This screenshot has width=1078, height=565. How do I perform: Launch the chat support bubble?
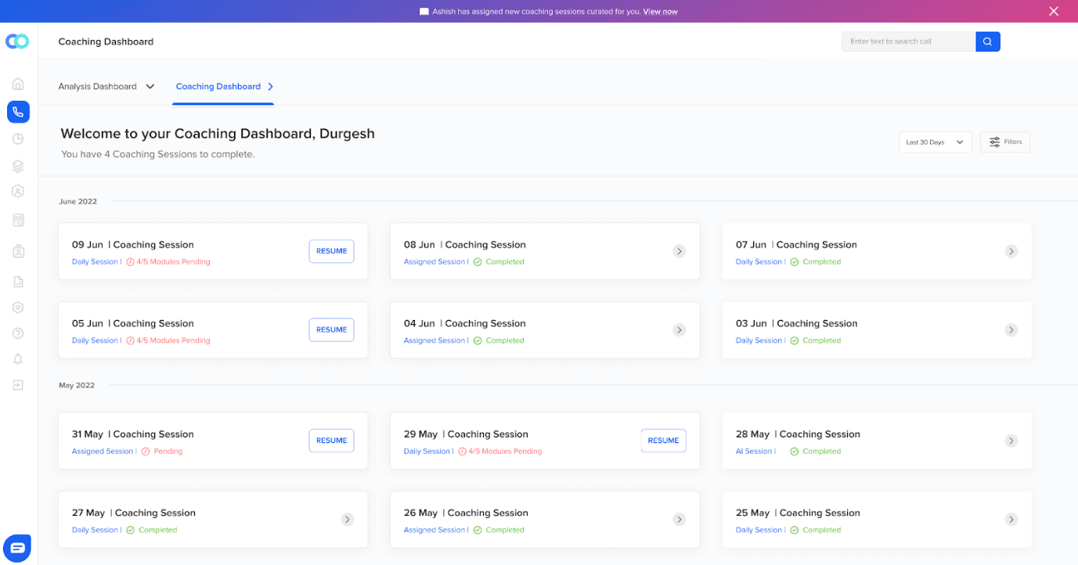(x=16, y=547)
